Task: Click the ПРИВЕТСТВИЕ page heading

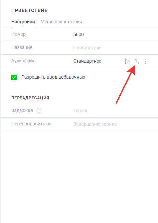Action: 29,10
